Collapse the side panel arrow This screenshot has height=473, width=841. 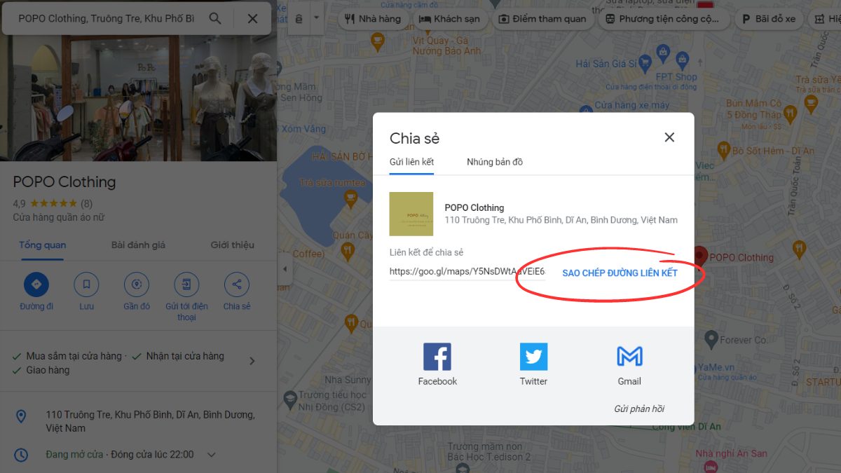[x=284, y=270]
